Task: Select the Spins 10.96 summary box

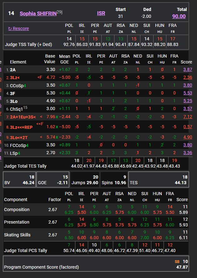Action: point(114,179)
